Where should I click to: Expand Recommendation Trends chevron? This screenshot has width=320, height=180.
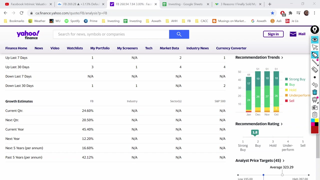tap(282, 57)
